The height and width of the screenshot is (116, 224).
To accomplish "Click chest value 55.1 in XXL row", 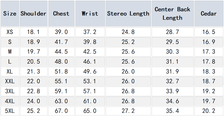I will tap(61, 81).
